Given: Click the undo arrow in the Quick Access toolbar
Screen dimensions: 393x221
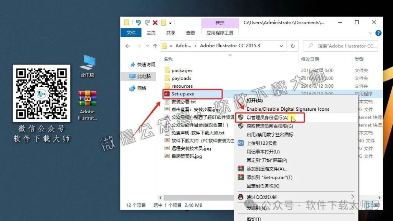Looking at the screenshot, I should click(138, 23).
